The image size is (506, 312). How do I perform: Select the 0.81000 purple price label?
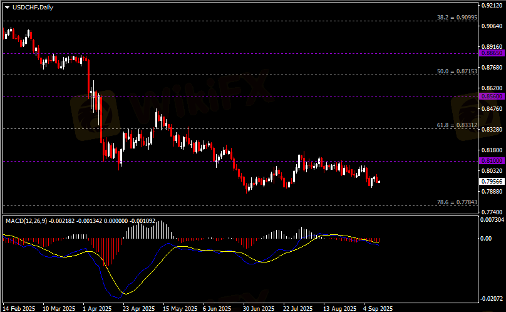492,161
